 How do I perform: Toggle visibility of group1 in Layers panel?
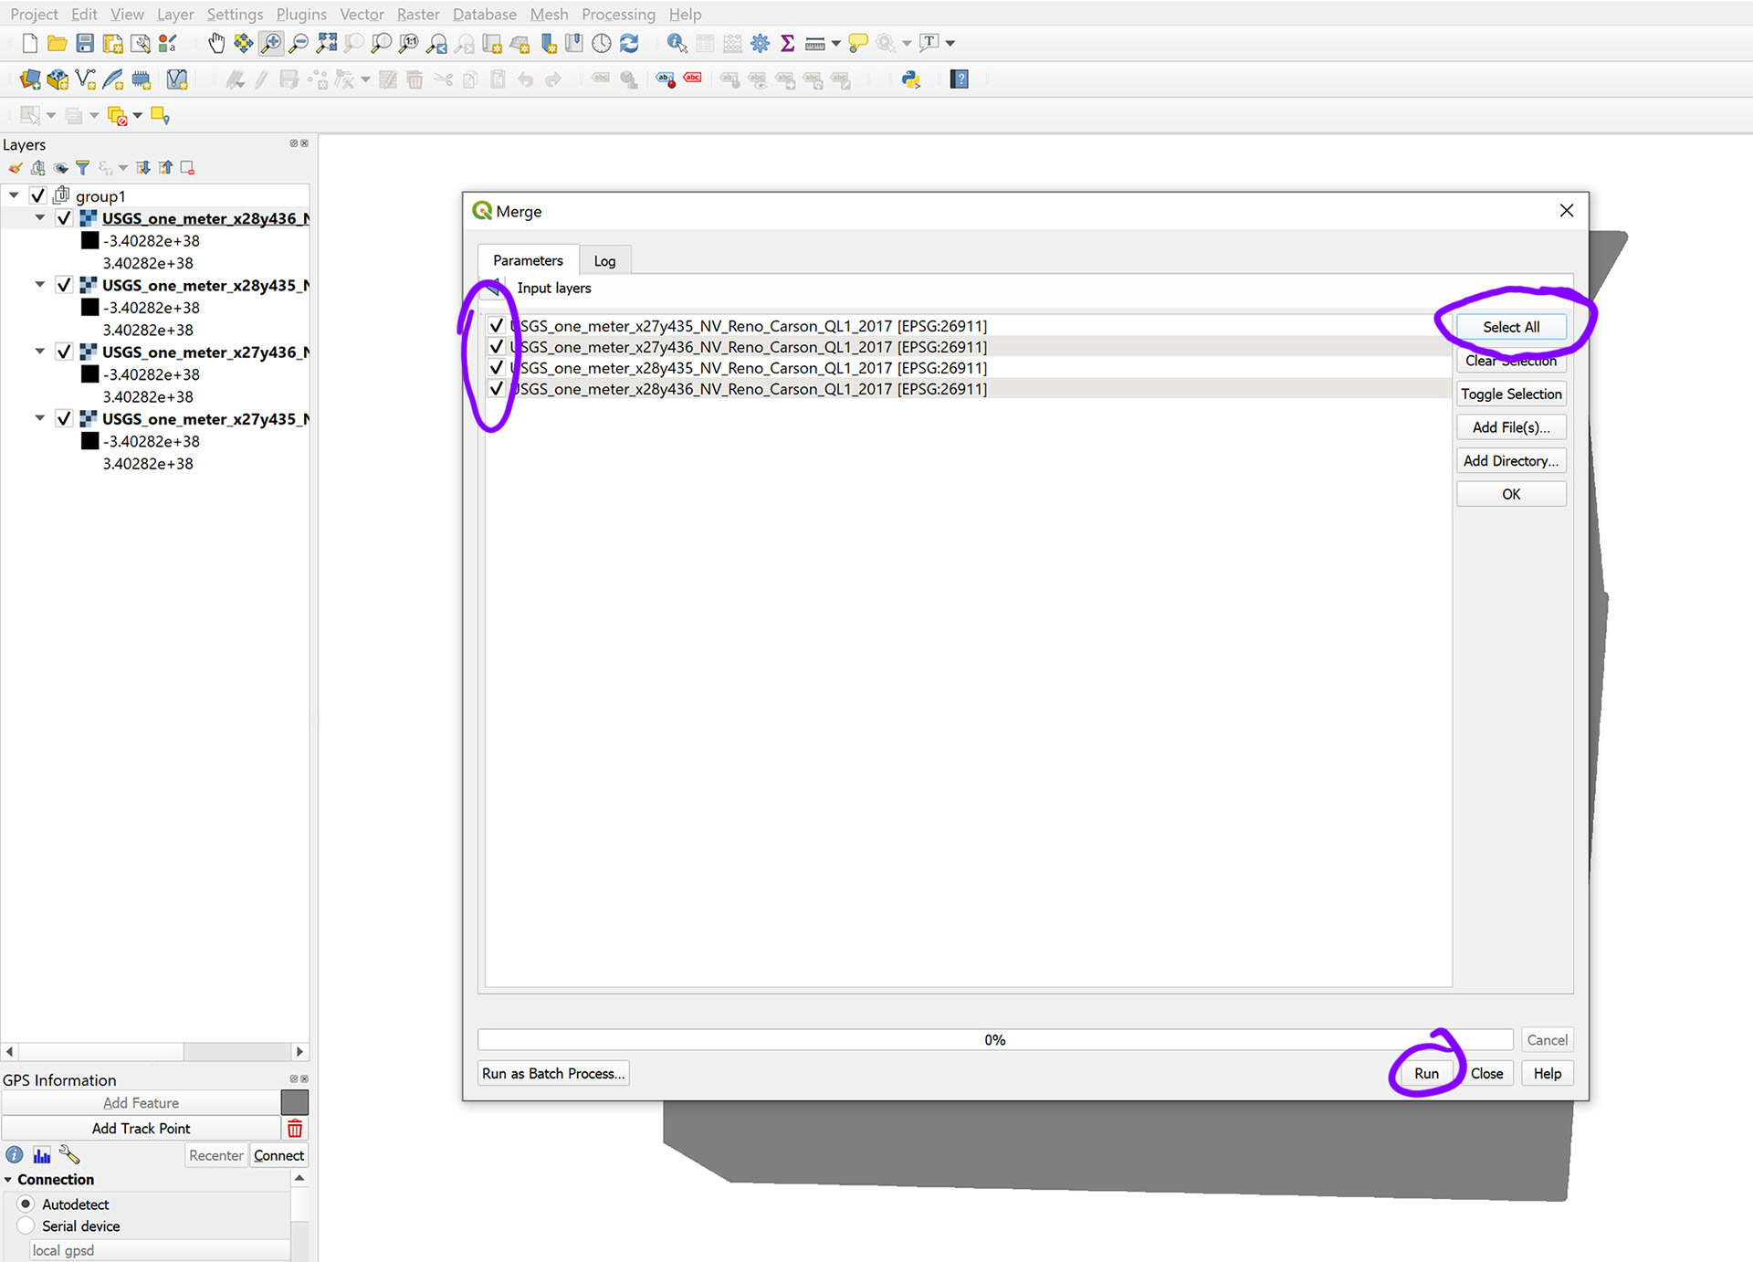click(x=37, y=195)
